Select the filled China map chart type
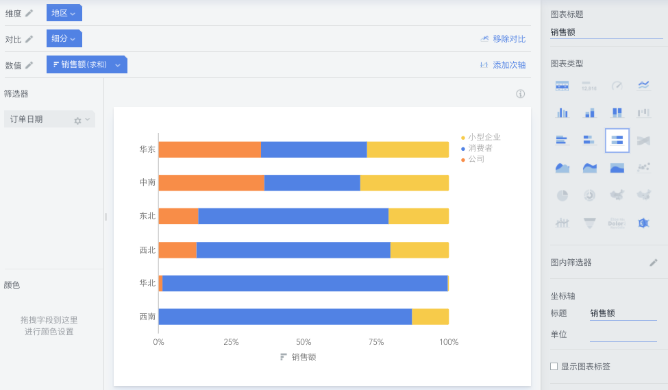The width and height of the screenshot is (668, 390). [x=617, y=195]
